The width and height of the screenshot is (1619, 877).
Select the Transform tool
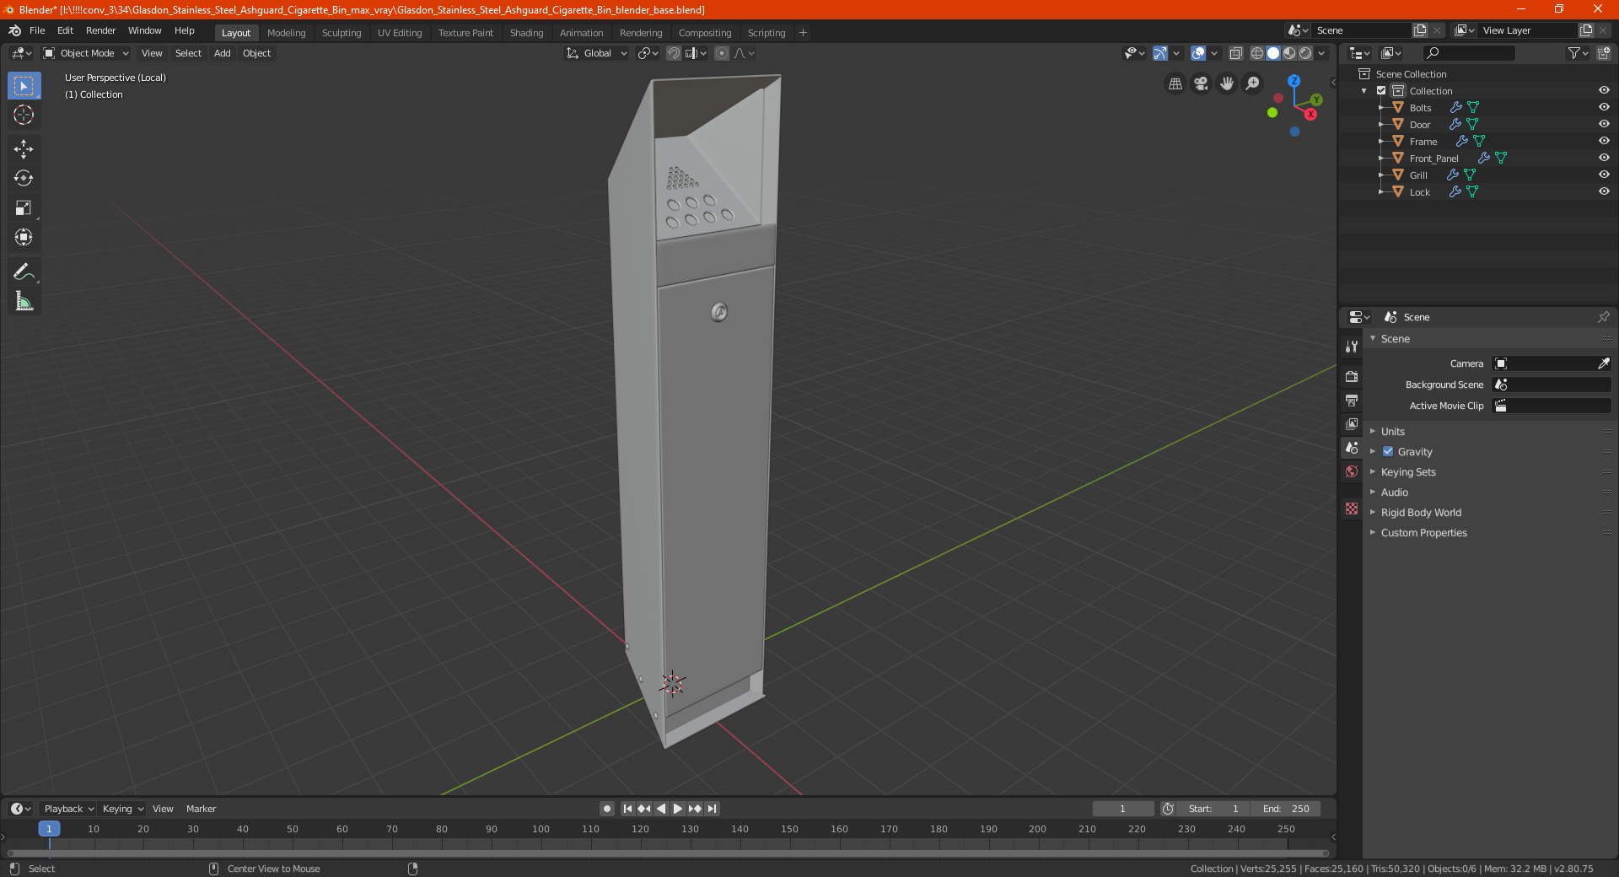click(x=24, y=238)
